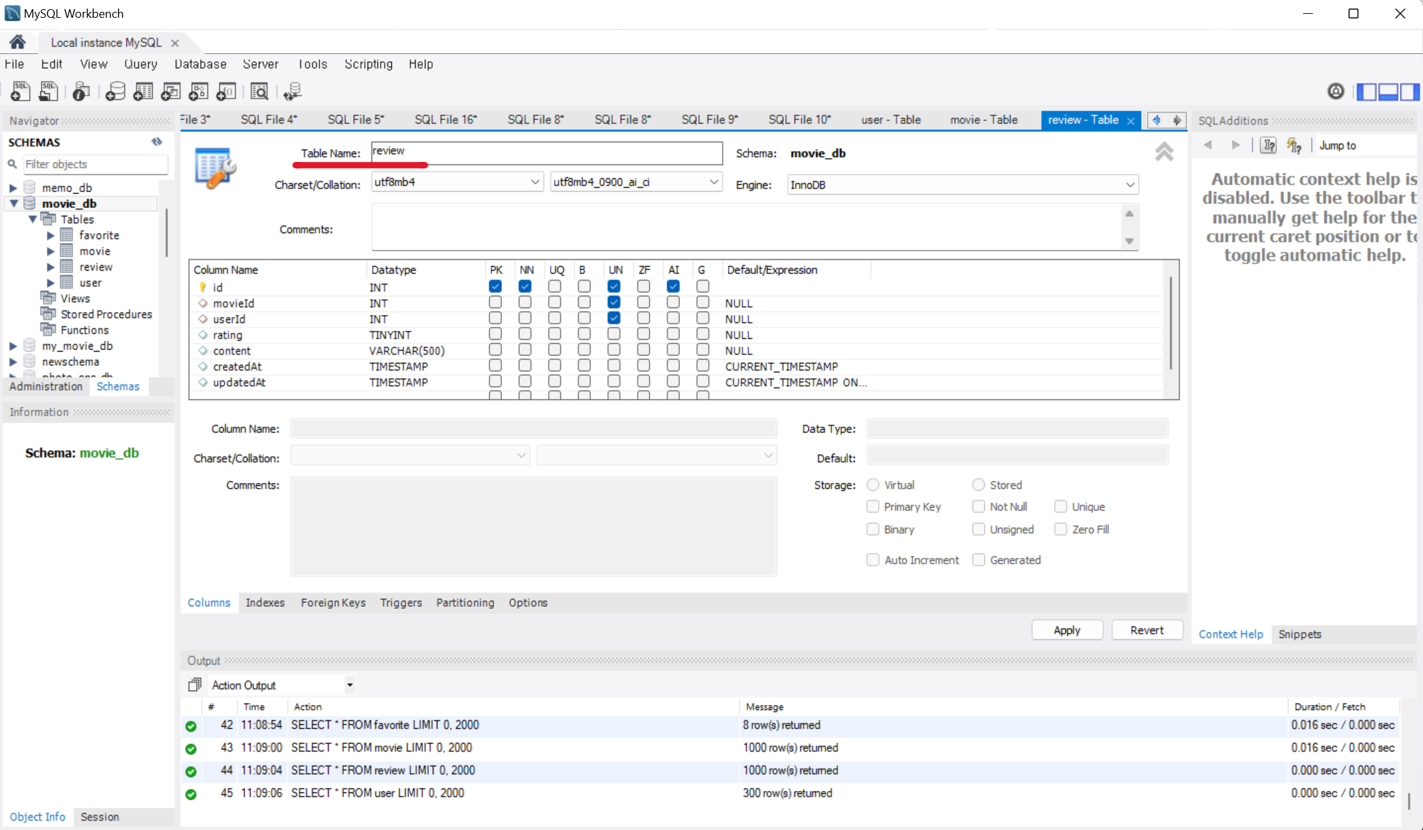Close the review - Table tab
Screen dimensions: 1423x830
click(x=1131, y=121)
